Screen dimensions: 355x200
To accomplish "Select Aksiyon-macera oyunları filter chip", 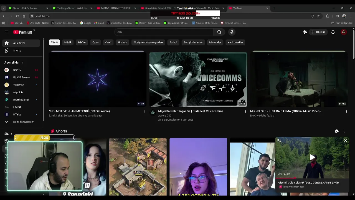I will (148, 42).
